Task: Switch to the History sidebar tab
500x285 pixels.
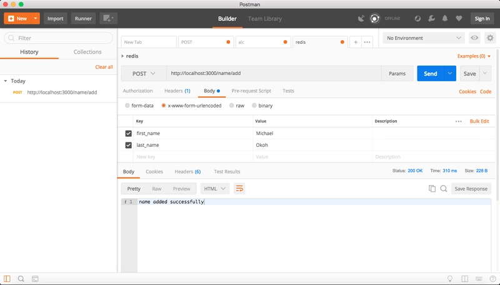Action: [x=29, y=52]
